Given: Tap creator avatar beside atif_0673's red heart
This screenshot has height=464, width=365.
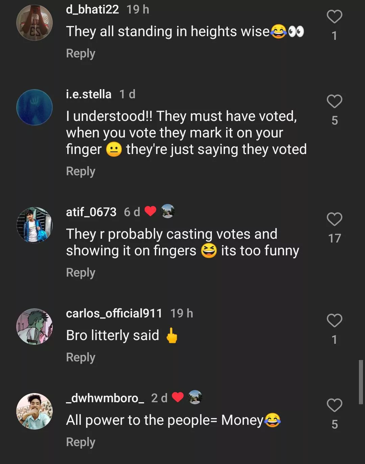Looking at the screenshot, I should click(168, 211).
